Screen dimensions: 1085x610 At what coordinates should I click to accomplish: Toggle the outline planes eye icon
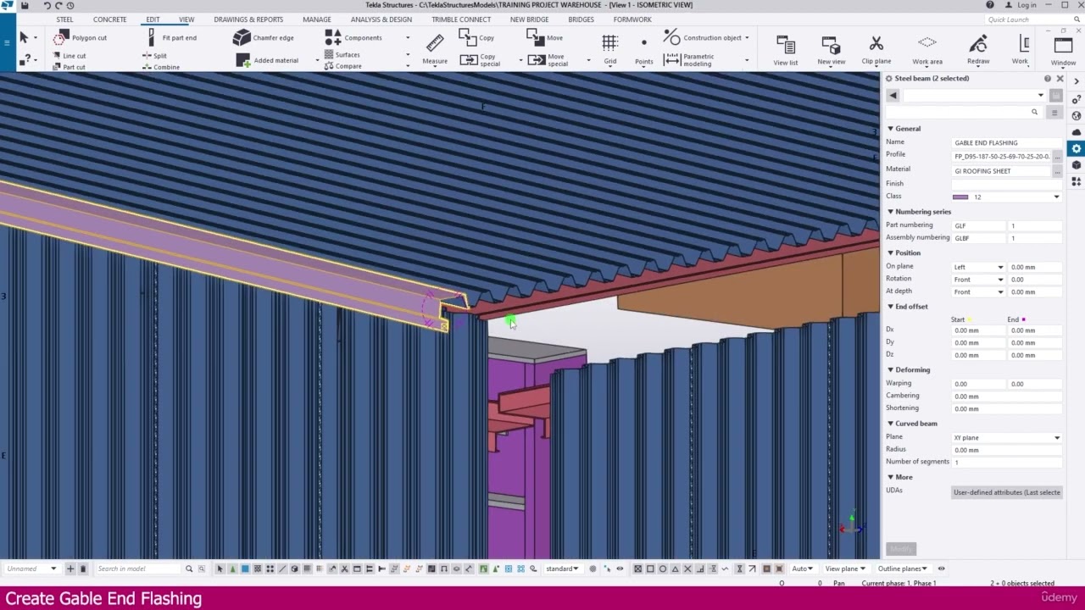pos(941,568)
